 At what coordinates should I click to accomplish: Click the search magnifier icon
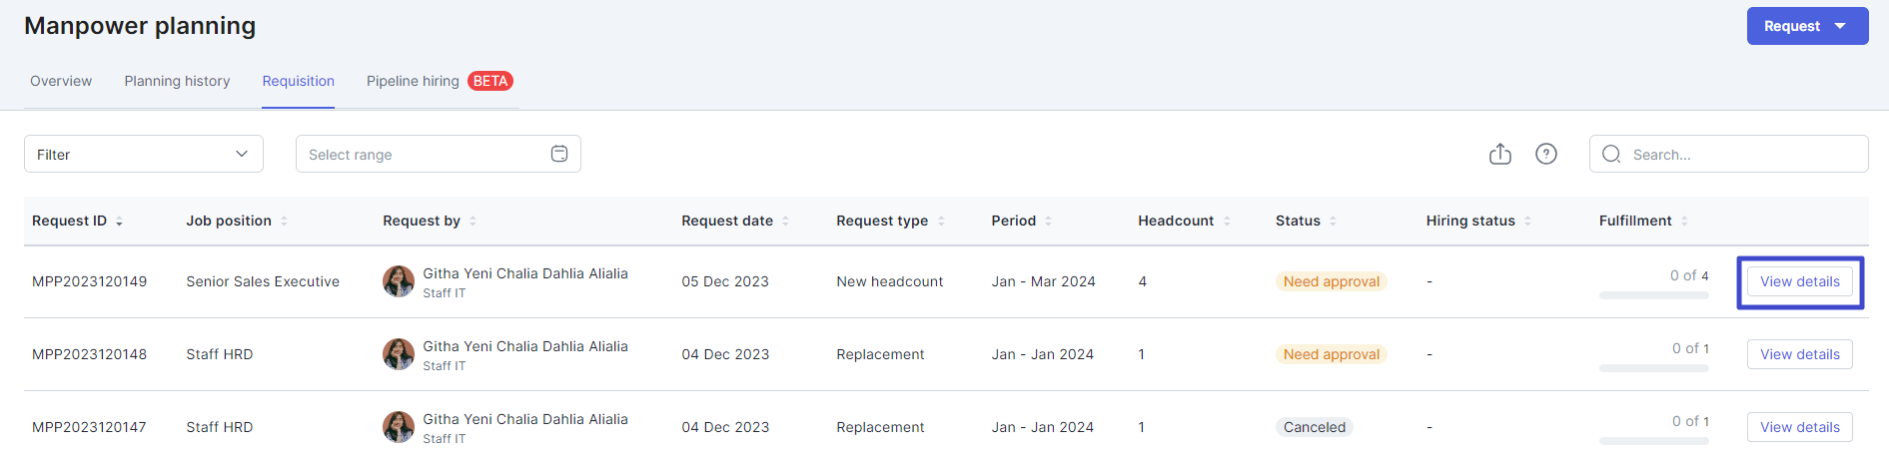(1611, 154)
